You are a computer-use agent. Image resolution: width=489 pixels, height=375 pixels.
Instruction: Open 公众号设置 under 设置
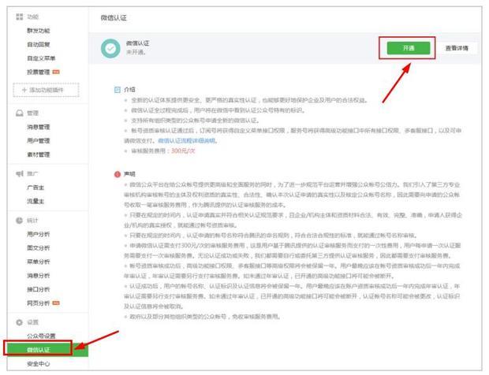[x=41, y=336]
